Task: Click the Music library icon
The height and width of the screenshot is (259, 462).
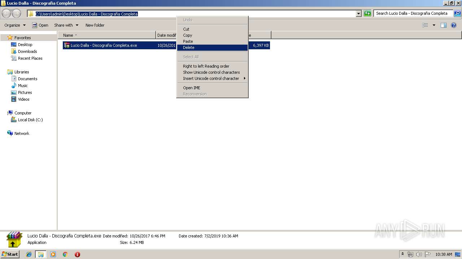Action: point(14,86)
